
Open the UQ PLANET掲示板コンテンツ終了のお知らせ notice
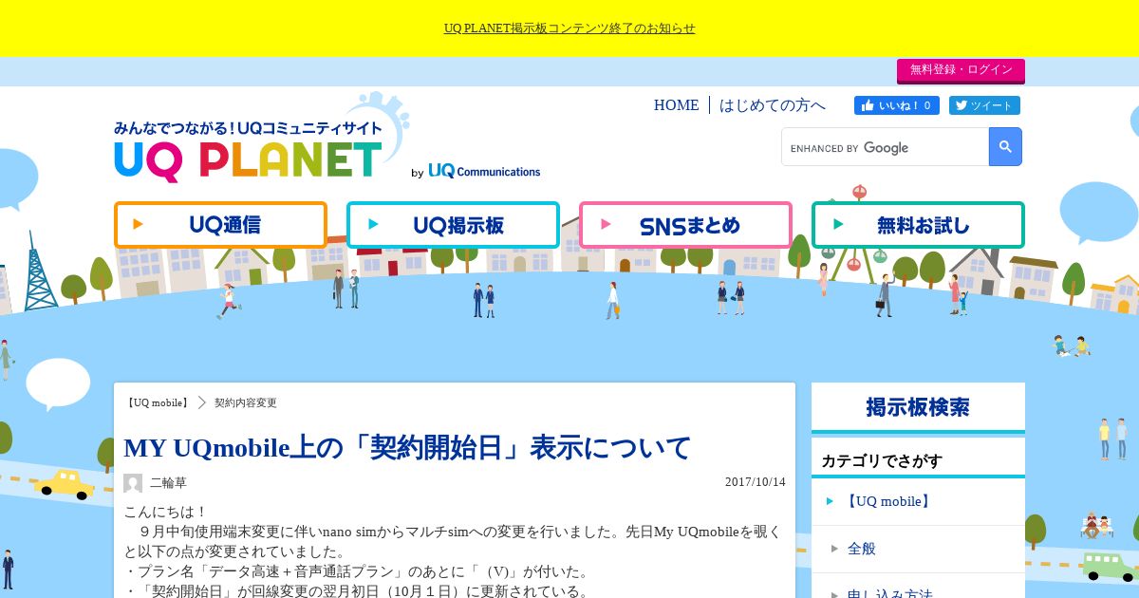569,28
